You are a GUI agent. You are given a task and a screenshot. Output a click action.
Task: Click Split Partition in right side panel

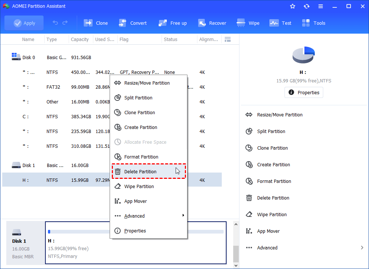click(271, 131)
